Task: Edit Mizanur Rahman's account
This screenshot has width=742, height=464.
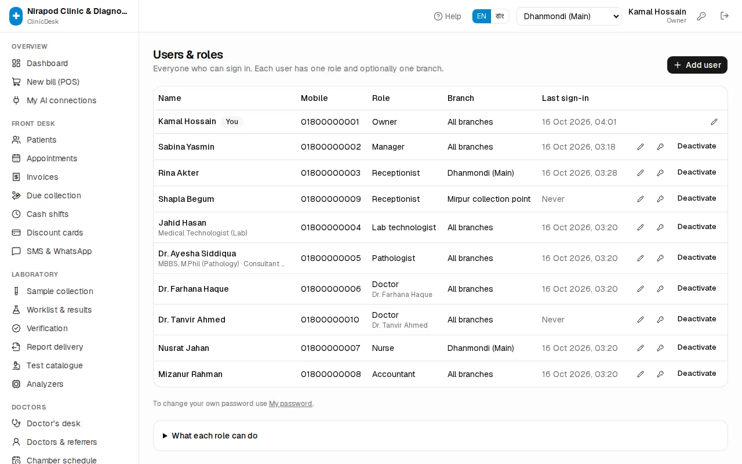Action: [641, 374]
